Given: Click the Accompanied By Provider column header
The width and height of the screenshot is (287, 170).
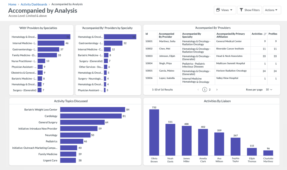Looking at the screenshot, I should tap(167, 35).
